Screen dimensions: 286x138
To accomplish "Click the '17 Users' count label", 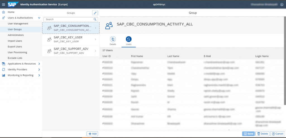I will coord(108,50).
